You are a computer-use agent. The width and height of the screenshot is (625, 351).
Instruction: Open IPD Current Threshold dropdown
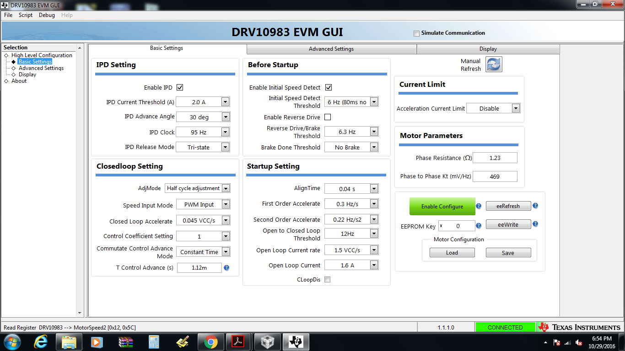click(225, 102)
